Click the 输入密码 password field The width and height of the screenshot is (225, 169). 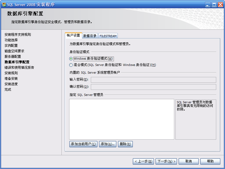(153, 80)
